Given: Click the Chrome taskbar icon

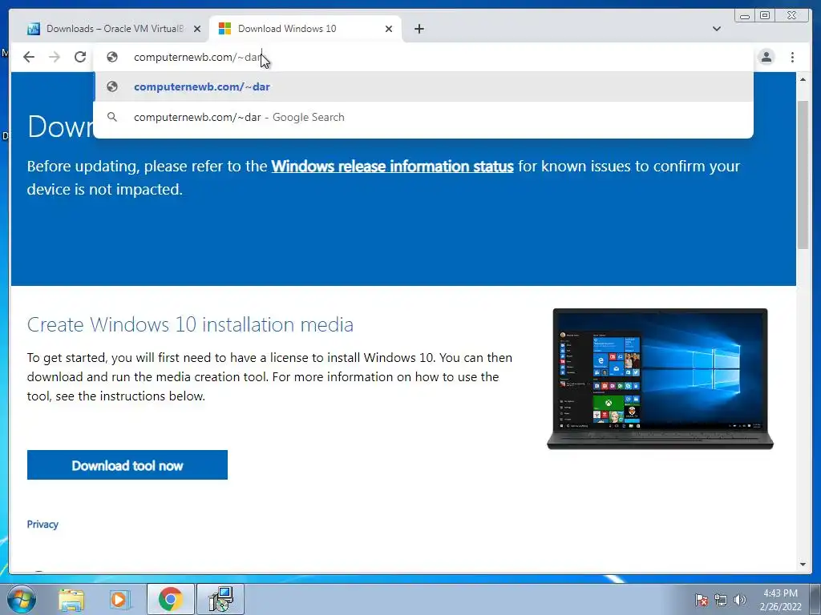Looking at the screenshot, I should coord(170,599).
